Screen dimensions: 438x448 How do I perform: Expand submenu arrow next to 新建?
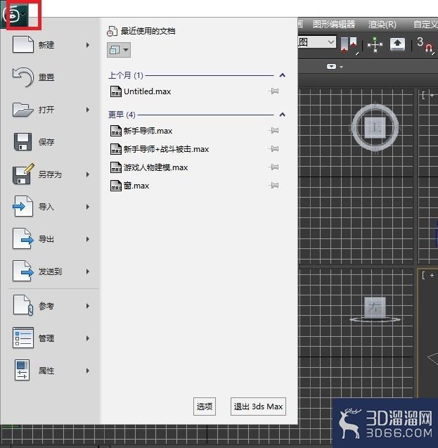[88, 45]
